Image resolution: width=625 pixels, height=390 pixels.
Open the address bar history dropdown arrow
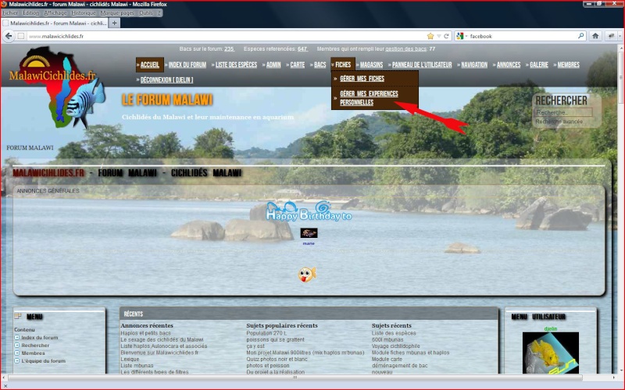(x=439, y=36)
